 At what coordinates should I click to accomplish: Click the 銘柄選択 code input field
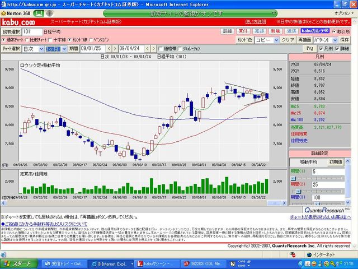[32, 32]
